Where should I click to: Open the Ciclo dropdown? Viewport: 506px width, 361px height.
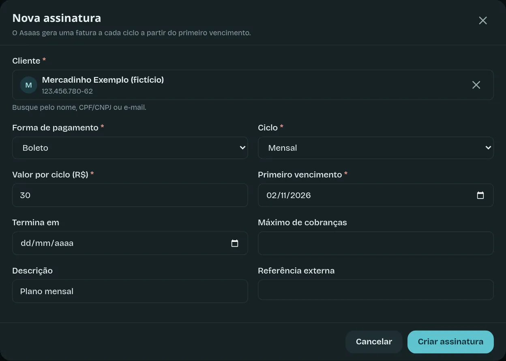[375, 147]
